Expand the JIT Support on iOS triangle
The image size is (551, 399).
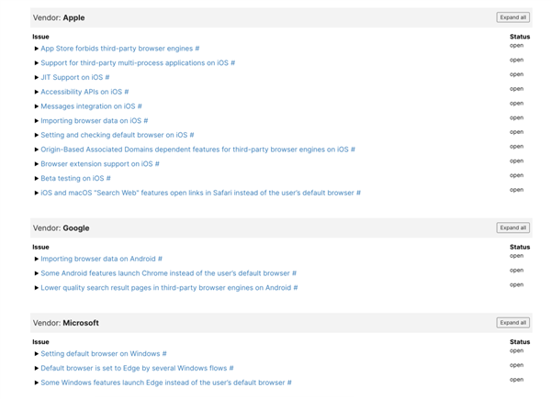pos(37,78)
